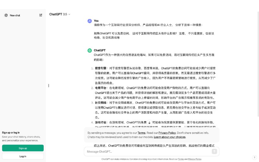Click the Log in button
Screen dimensions: 259x162
[x=23, y=156]
